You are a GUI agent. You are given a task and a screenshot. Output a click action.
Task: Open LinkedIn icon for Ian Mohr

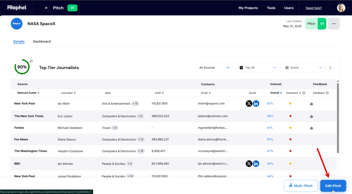click(256, 104)
